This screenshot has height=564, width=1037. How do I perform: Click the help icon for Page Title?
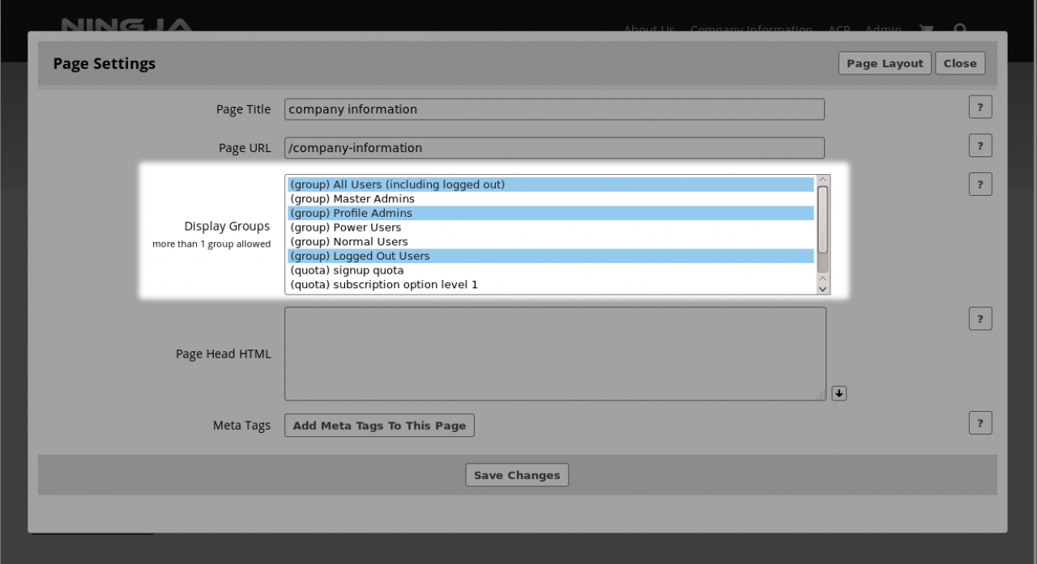click(x=979, y=108)
